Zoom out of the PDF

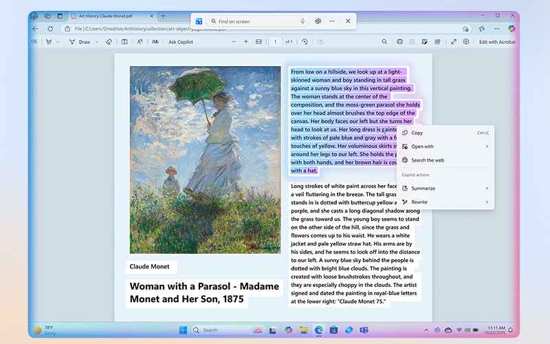(x=234, y=42)
